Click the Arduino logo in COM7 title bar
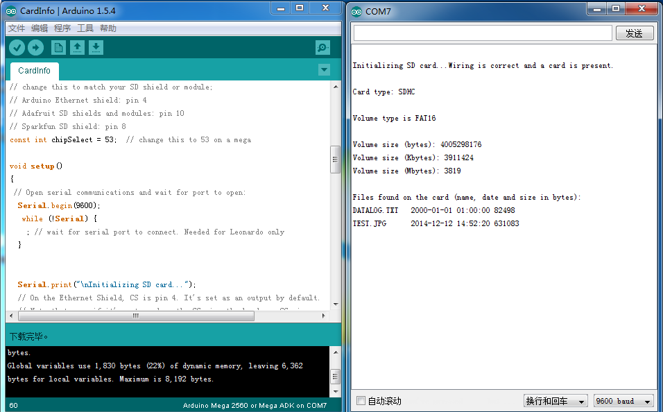Screen dimensions: 663x412 356,12
